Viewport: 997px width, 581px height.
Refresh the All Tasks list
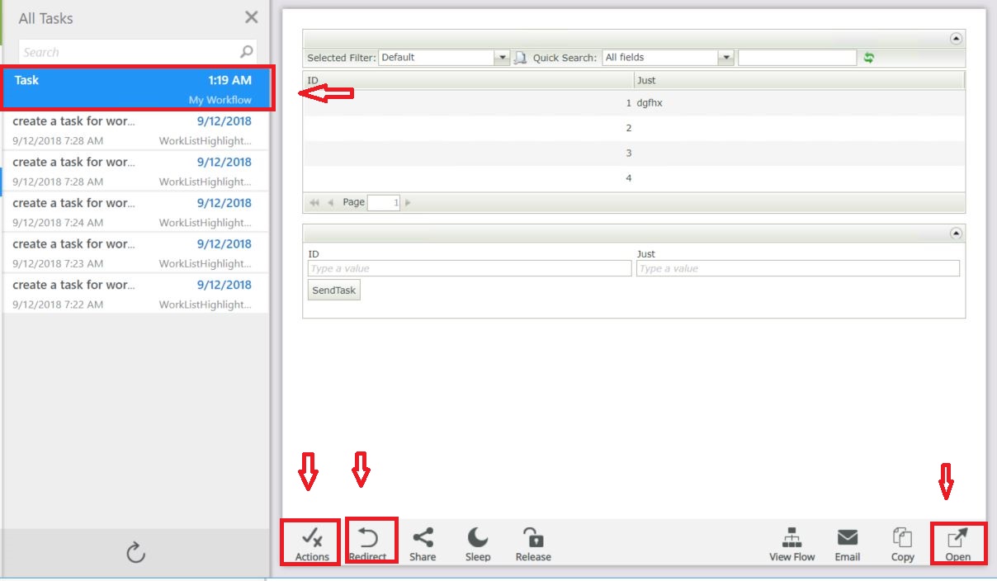tap(136, 553)
